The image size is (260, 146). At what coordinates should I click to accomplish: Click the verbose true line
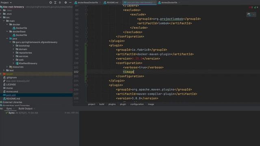coord(143,67)
